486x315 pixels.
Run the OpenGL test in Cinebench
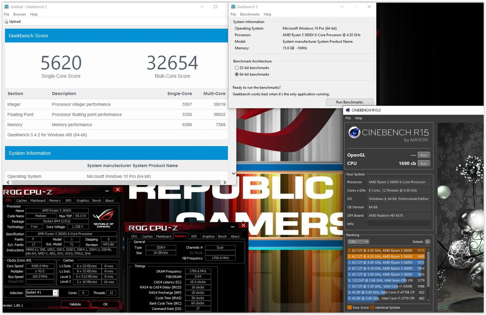[x=424, y=155]
